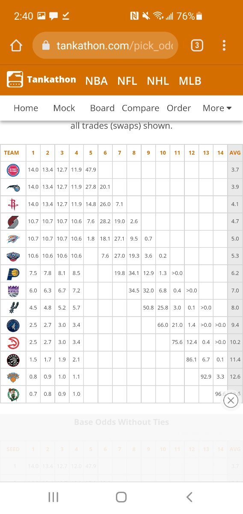
Task: Tap the Android back navigation button
Action: (190, 497)
